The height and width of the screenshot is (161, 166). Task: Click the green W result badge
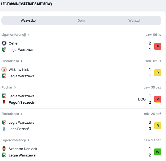158,152
